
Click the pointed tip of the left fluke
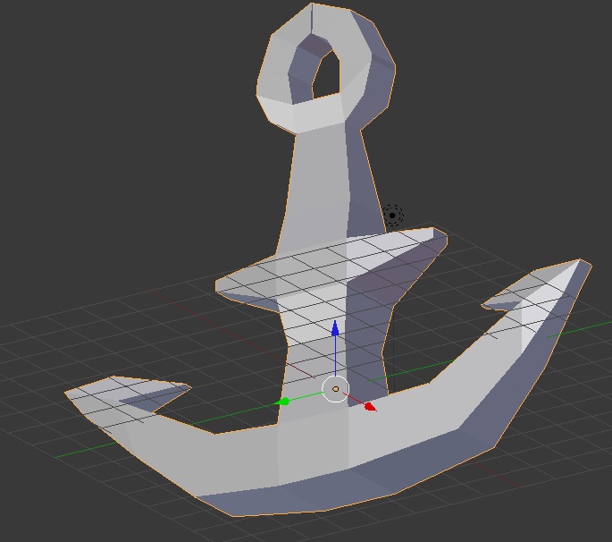68,392
